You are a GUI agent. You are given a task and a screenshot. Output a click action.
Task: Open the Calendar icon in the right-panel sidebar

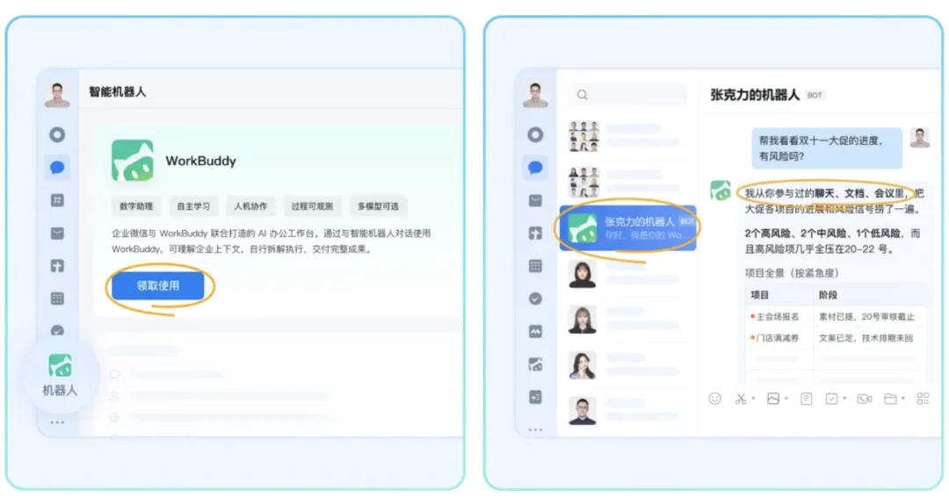point(536,265)
